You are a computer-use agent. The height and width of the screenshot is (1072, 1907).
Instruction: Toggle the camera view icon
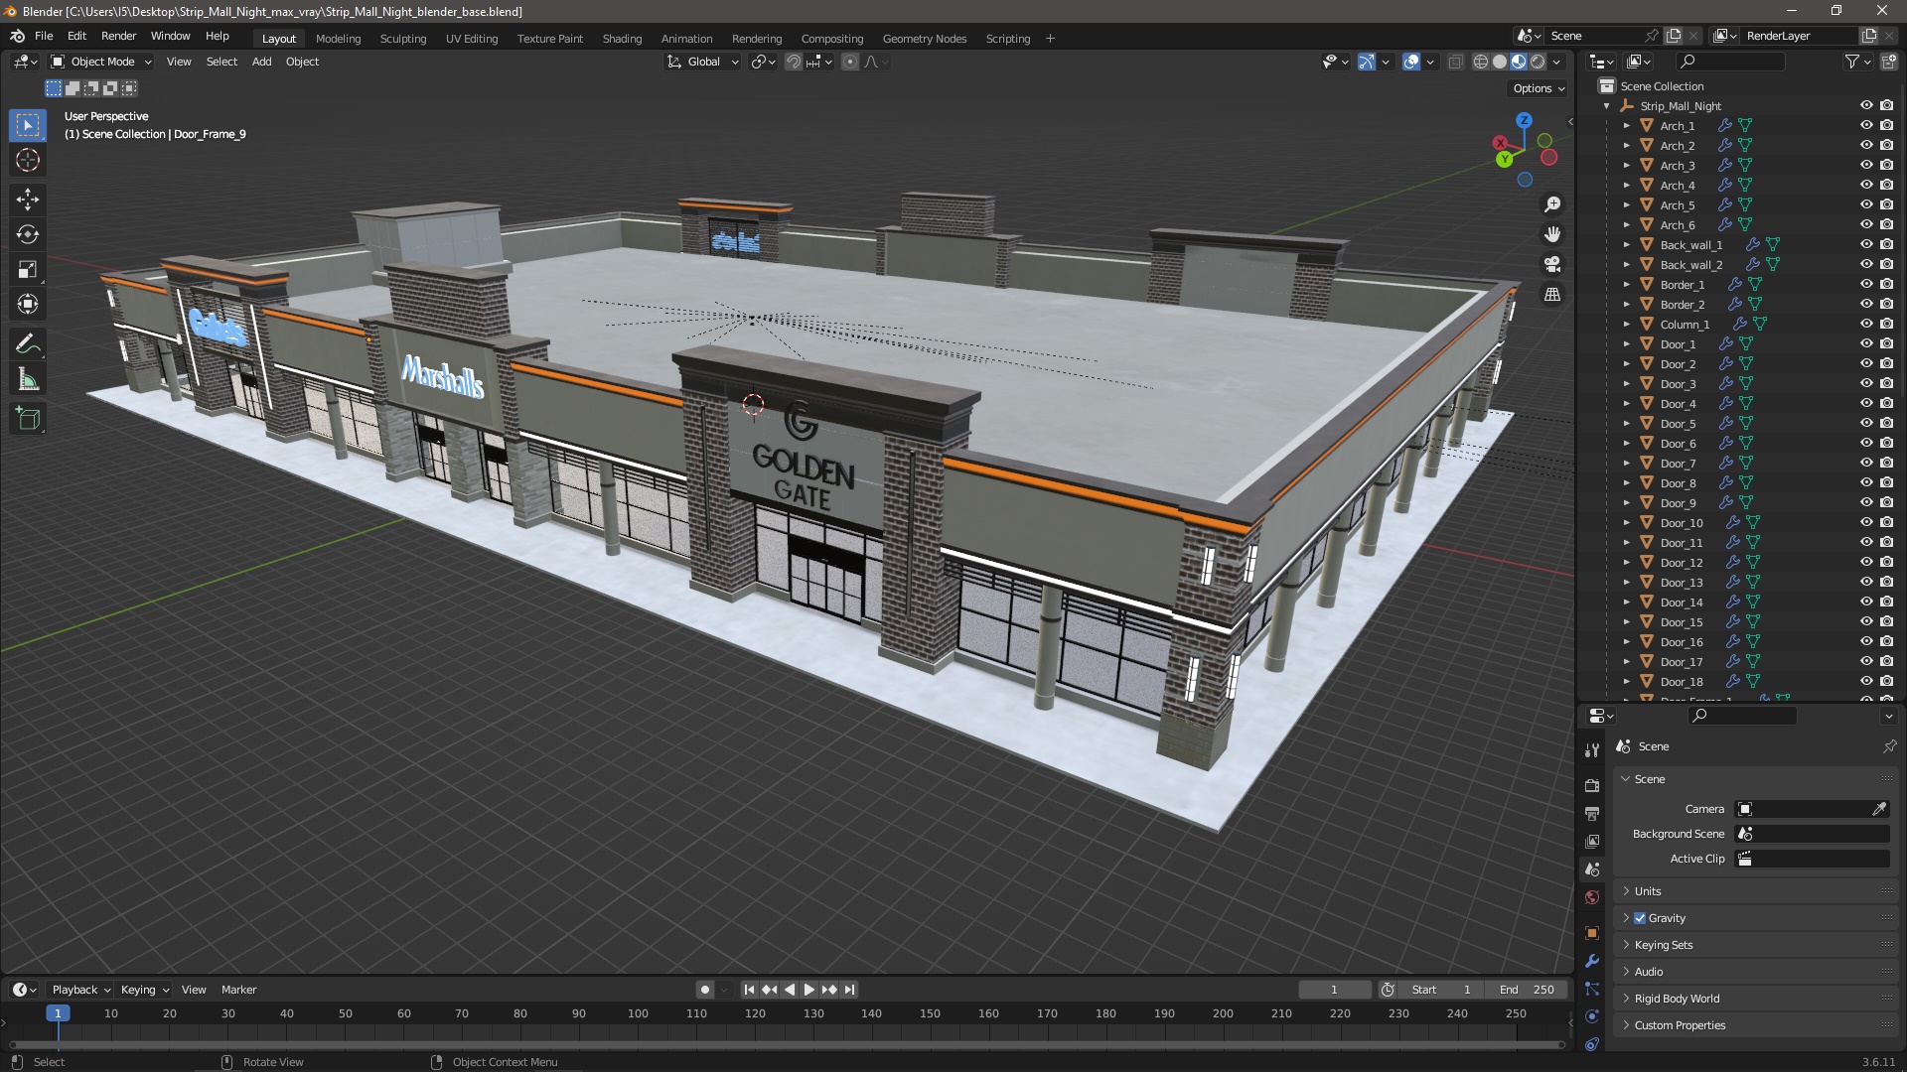tap(1552, 264)
